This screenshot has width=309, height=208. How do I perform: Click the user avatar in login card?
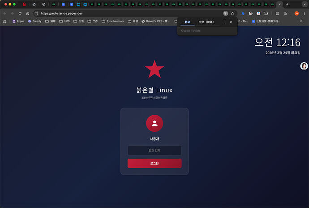(154, 123)
